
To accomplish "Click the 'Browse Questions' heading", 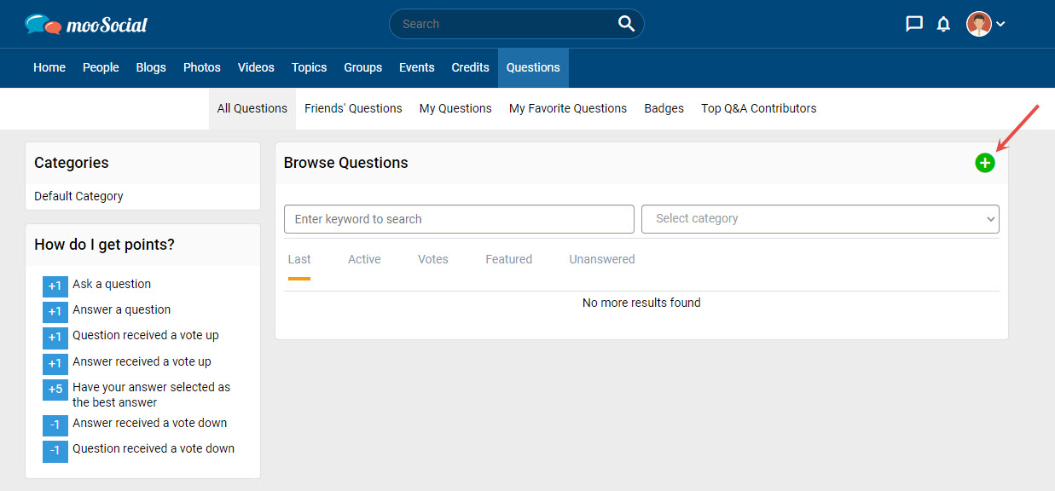I will coord(346,163).
